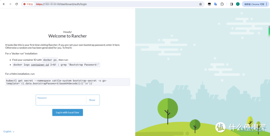Click the Welcome to Rancher heading

coord(67,36)
